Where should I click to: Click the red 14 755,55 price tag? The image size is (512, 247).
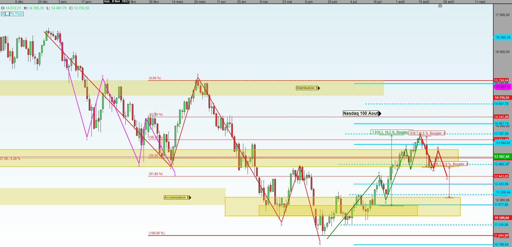[503, 98]
